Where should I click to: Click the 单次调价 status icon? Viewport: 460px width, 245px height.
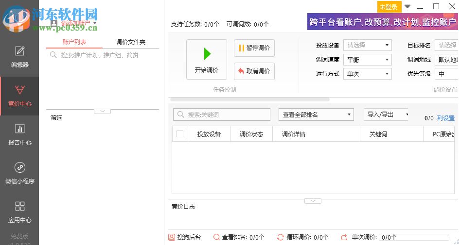click(344, 237)
